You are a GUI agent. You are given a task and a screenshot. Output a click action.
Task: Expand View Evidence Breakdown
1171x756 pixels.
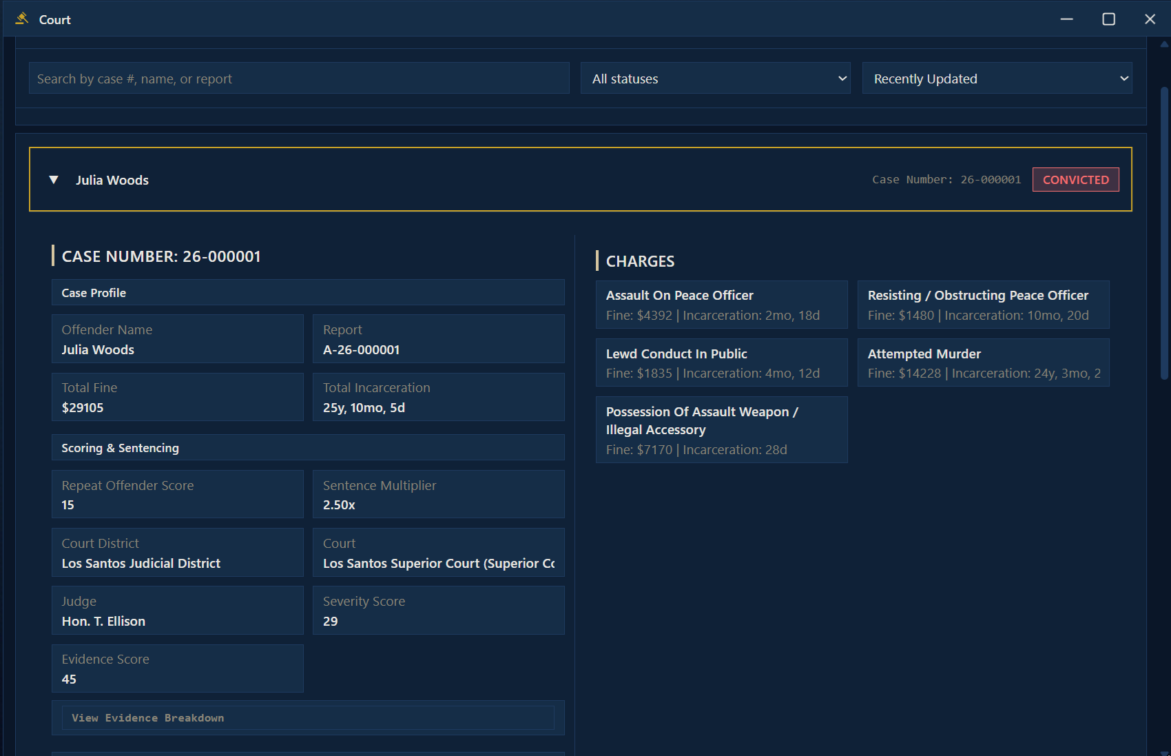coord(308,718)
